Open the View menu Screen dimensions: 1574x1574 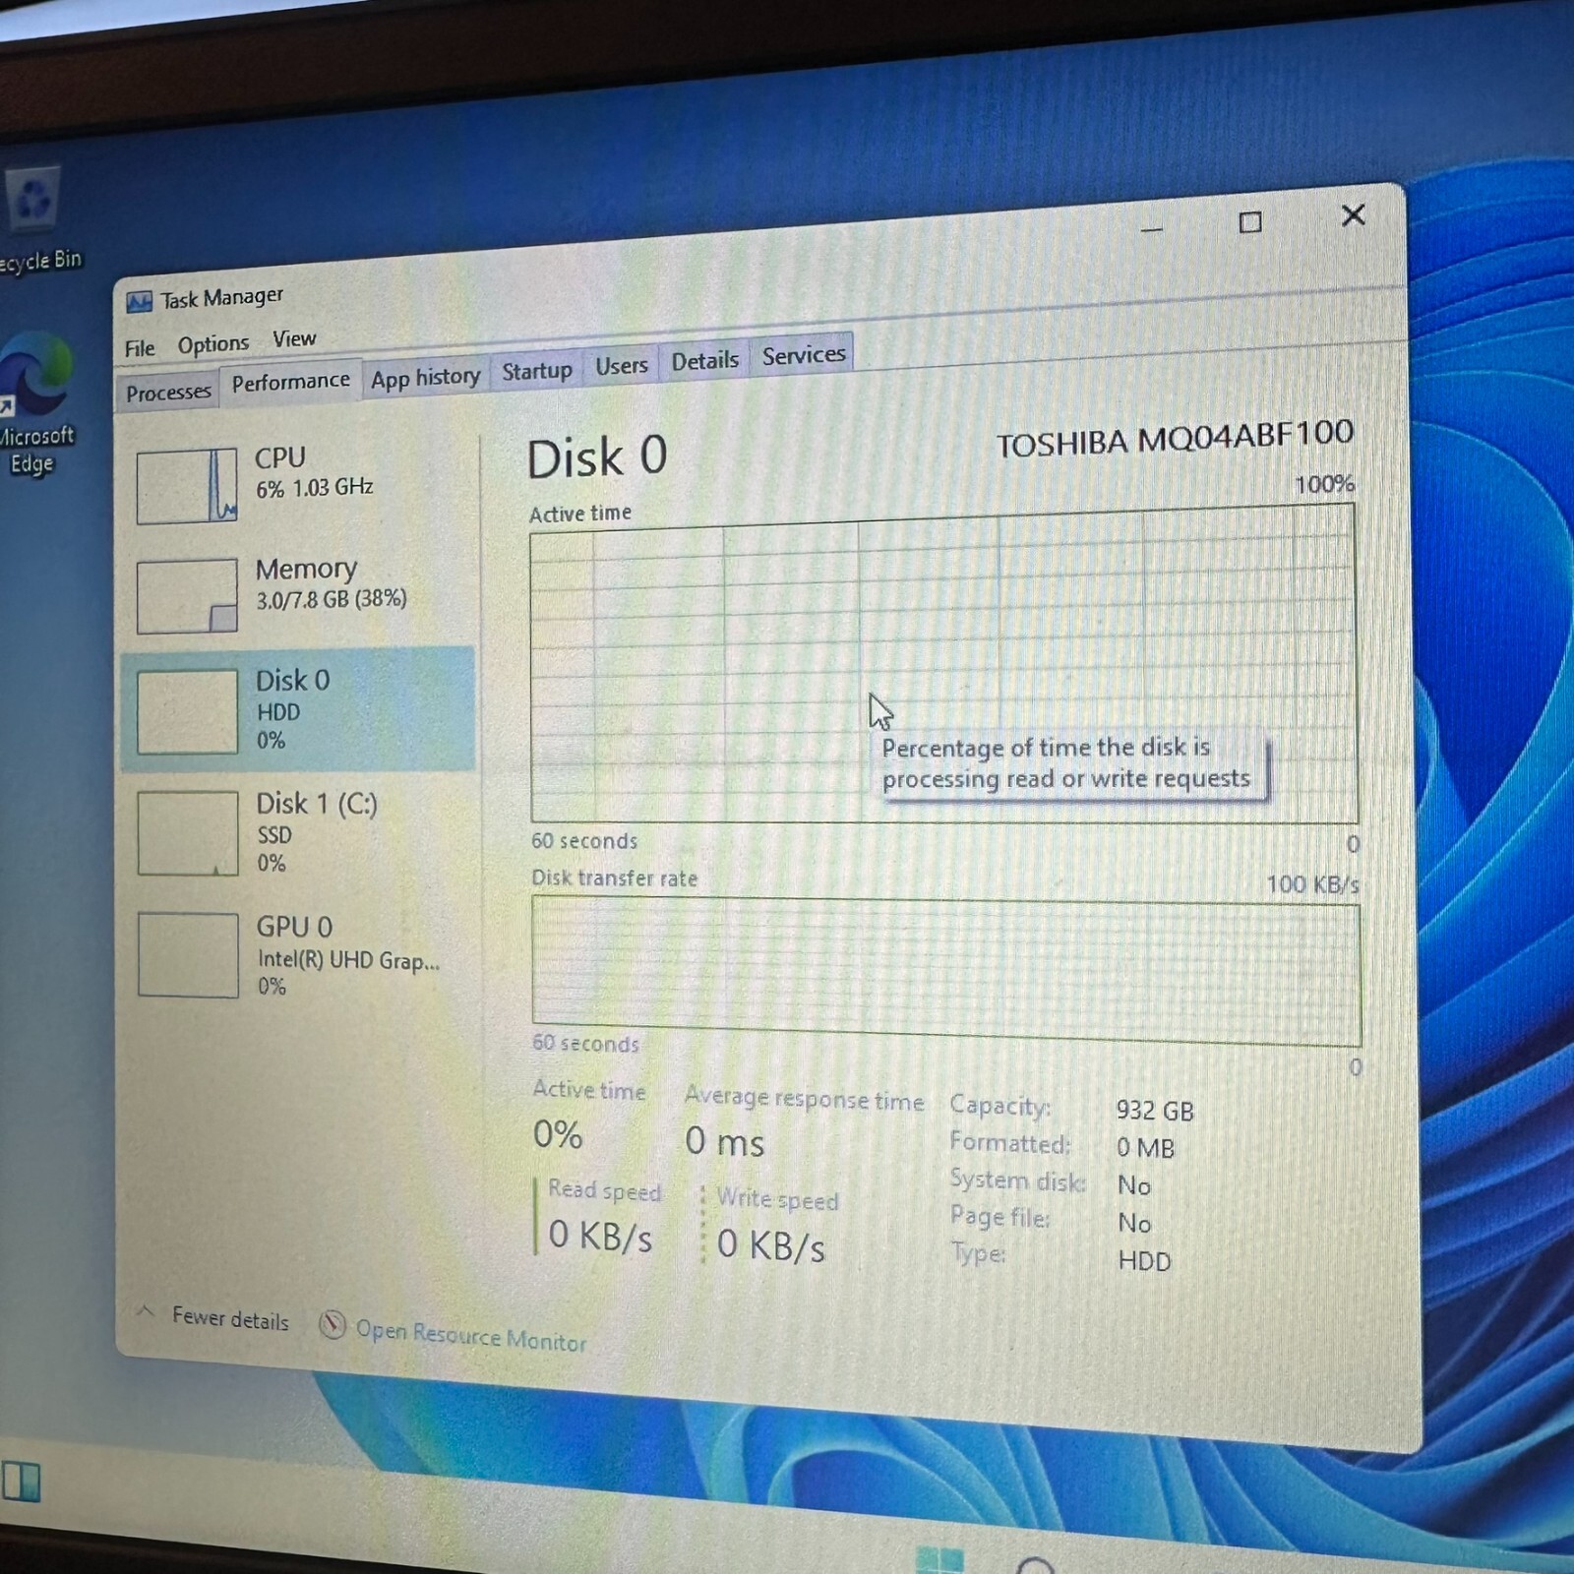tap(294, 338)
